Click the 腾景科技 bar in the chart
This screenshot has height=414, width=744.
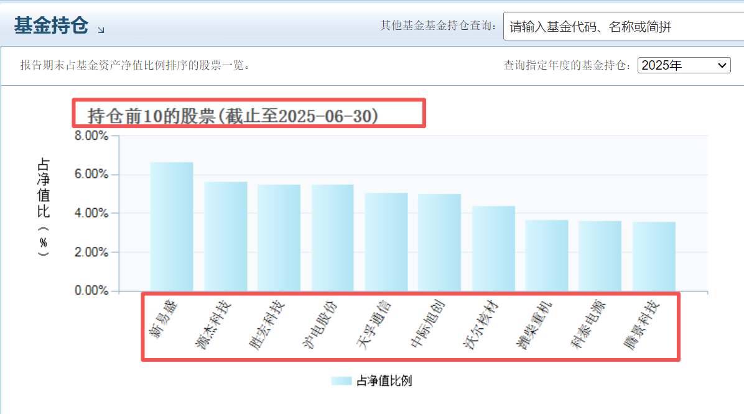tap(654, 257)
